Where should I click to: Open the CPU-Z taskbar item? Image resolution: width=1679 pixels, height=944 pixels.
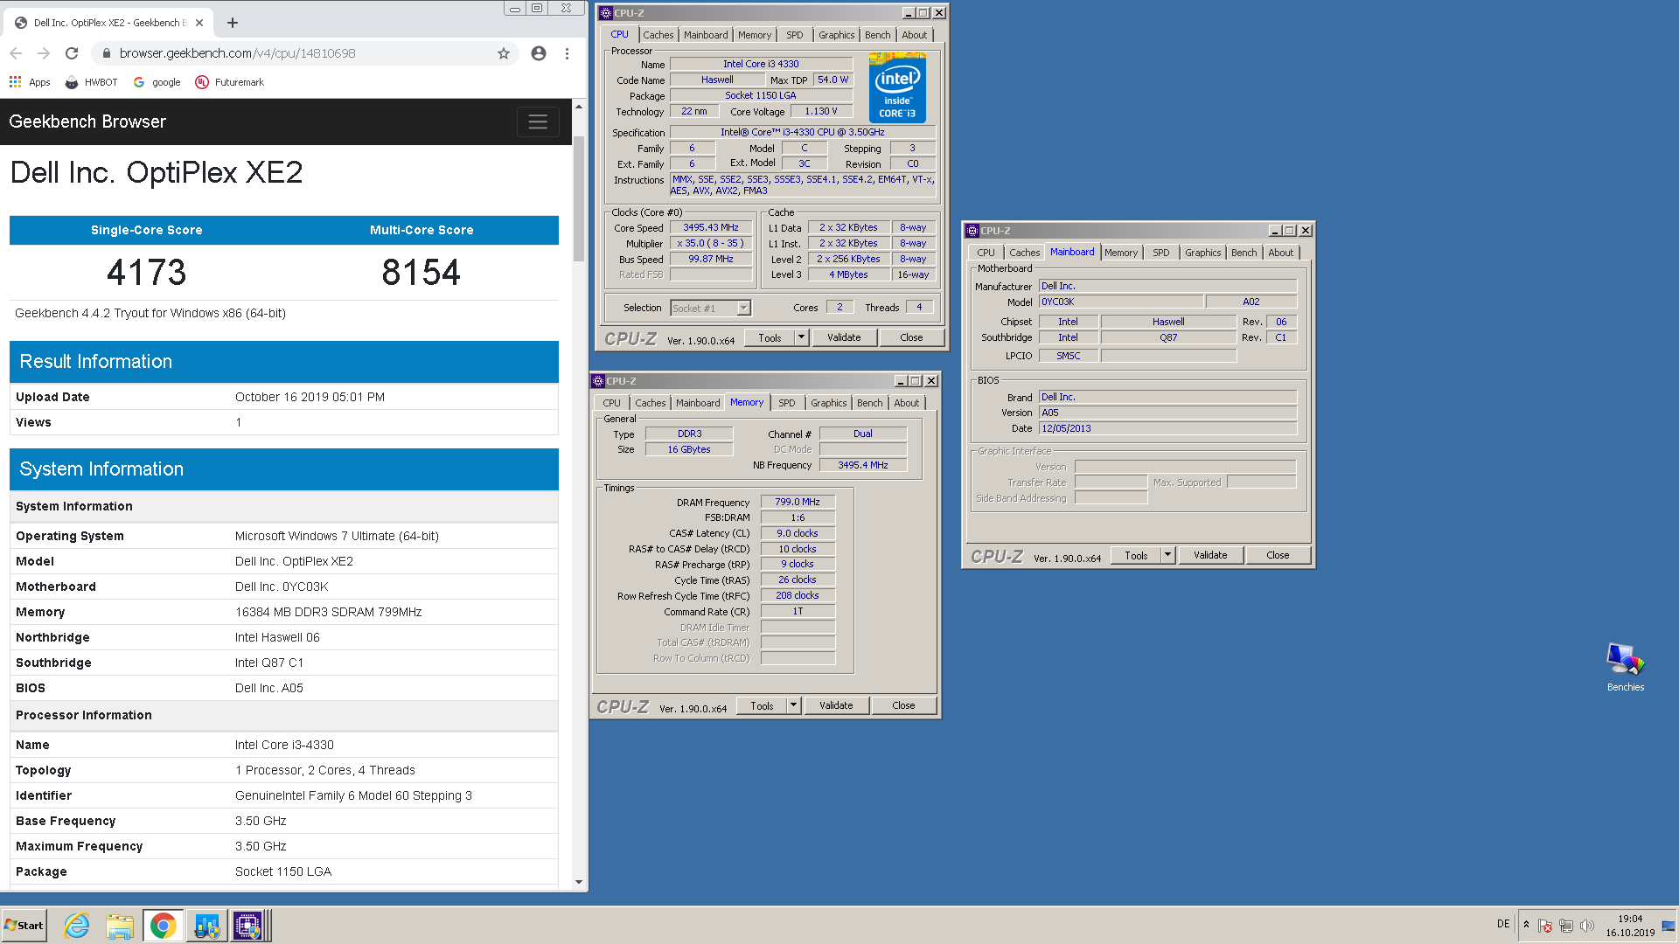(247, 926)
